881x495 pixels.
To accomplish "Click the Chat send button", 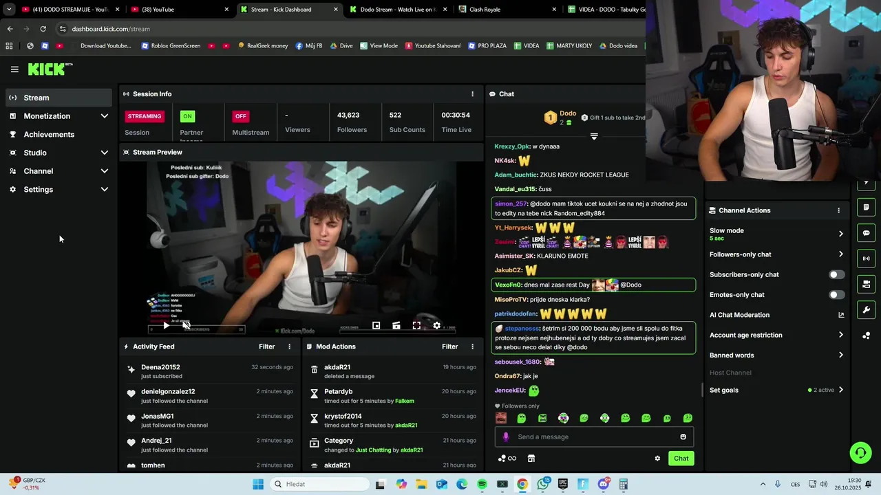I will pos(681,459).
